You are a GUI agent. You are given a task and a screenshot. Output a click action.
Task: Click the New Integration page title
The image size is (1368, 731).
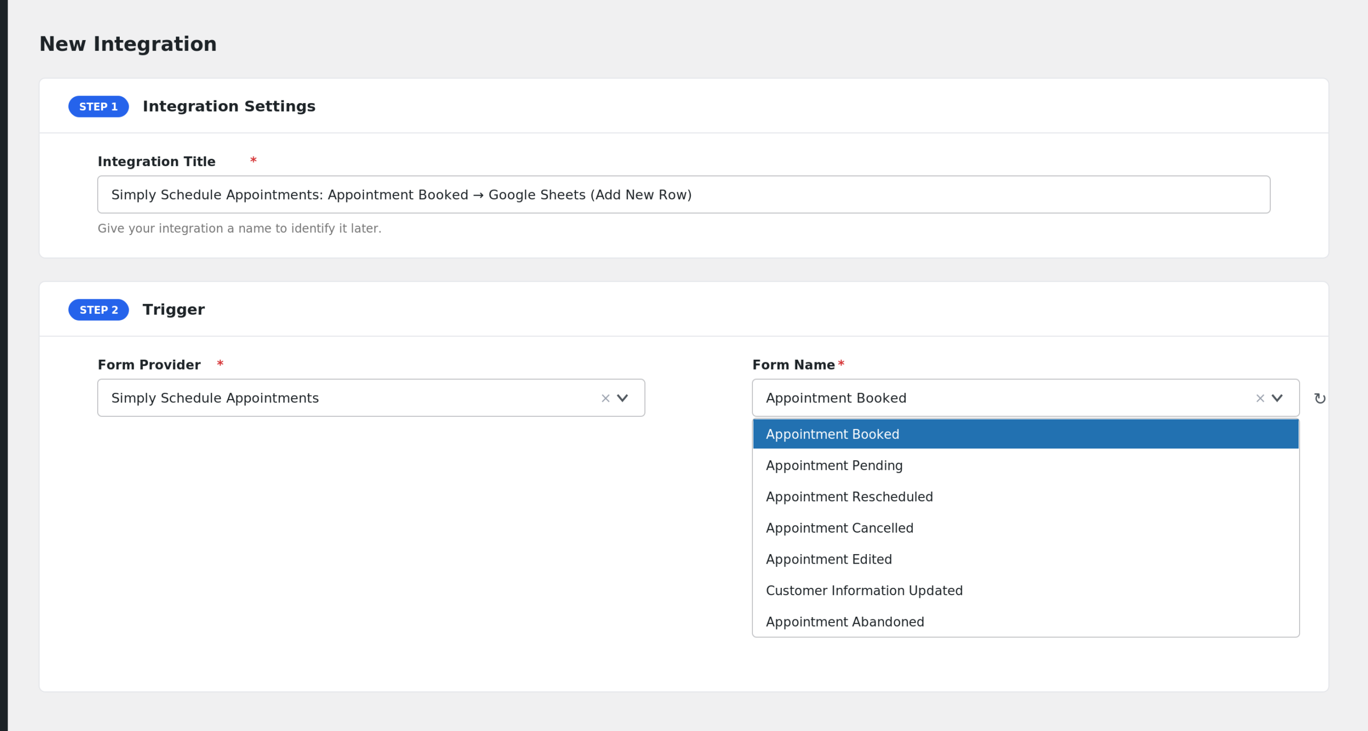pyautogui.click(x=128, y=44)
